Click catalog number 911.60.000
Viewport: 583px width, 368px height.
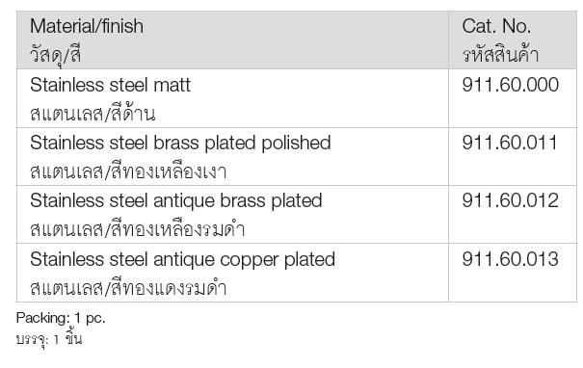[510, 85]
